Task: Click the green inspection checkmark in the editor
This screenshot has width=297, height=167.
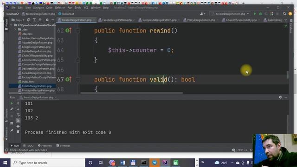Action: 286,26
